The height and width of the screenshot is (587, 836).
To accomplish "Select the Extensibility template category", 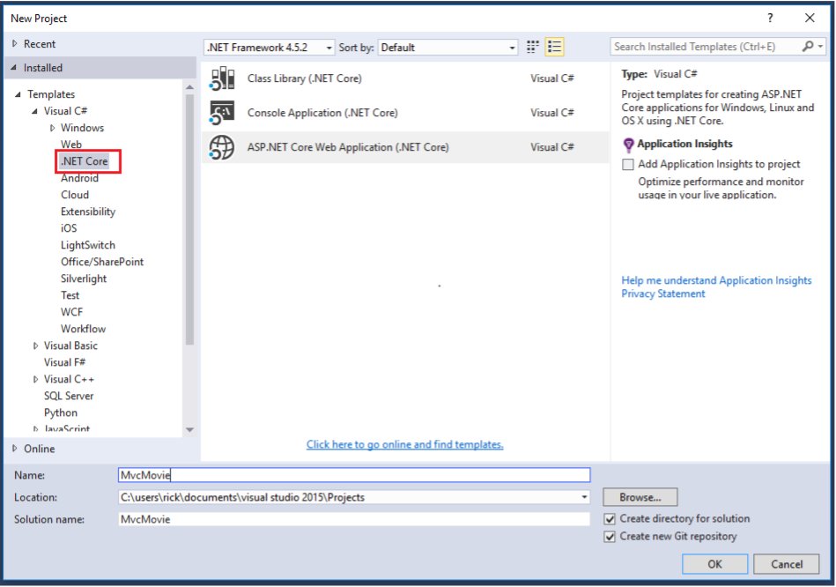I will [x=88, y=212].
